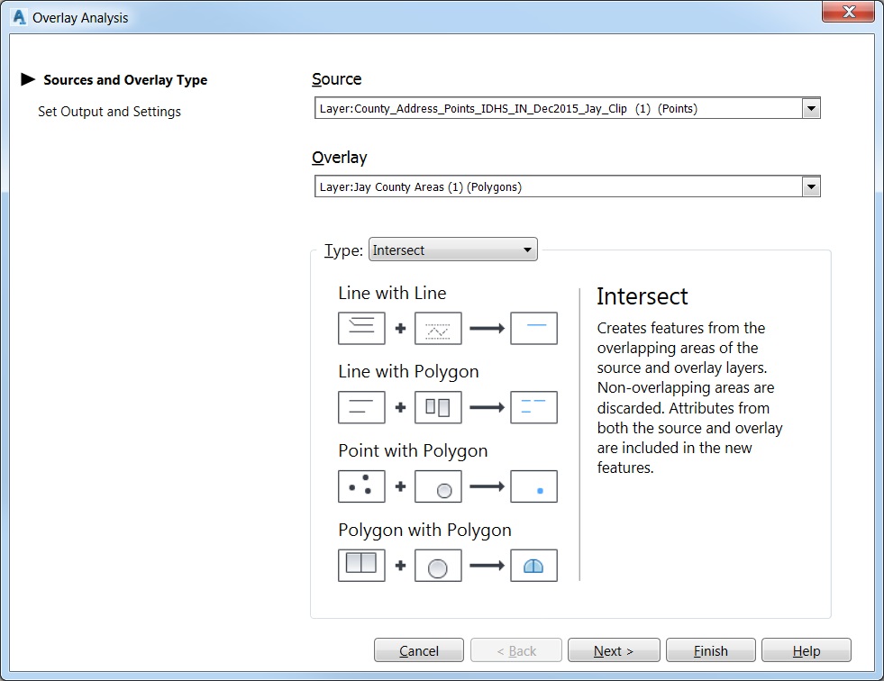
Task: Click the Polygon with Polygon source icon
Action: click(361, 566)
